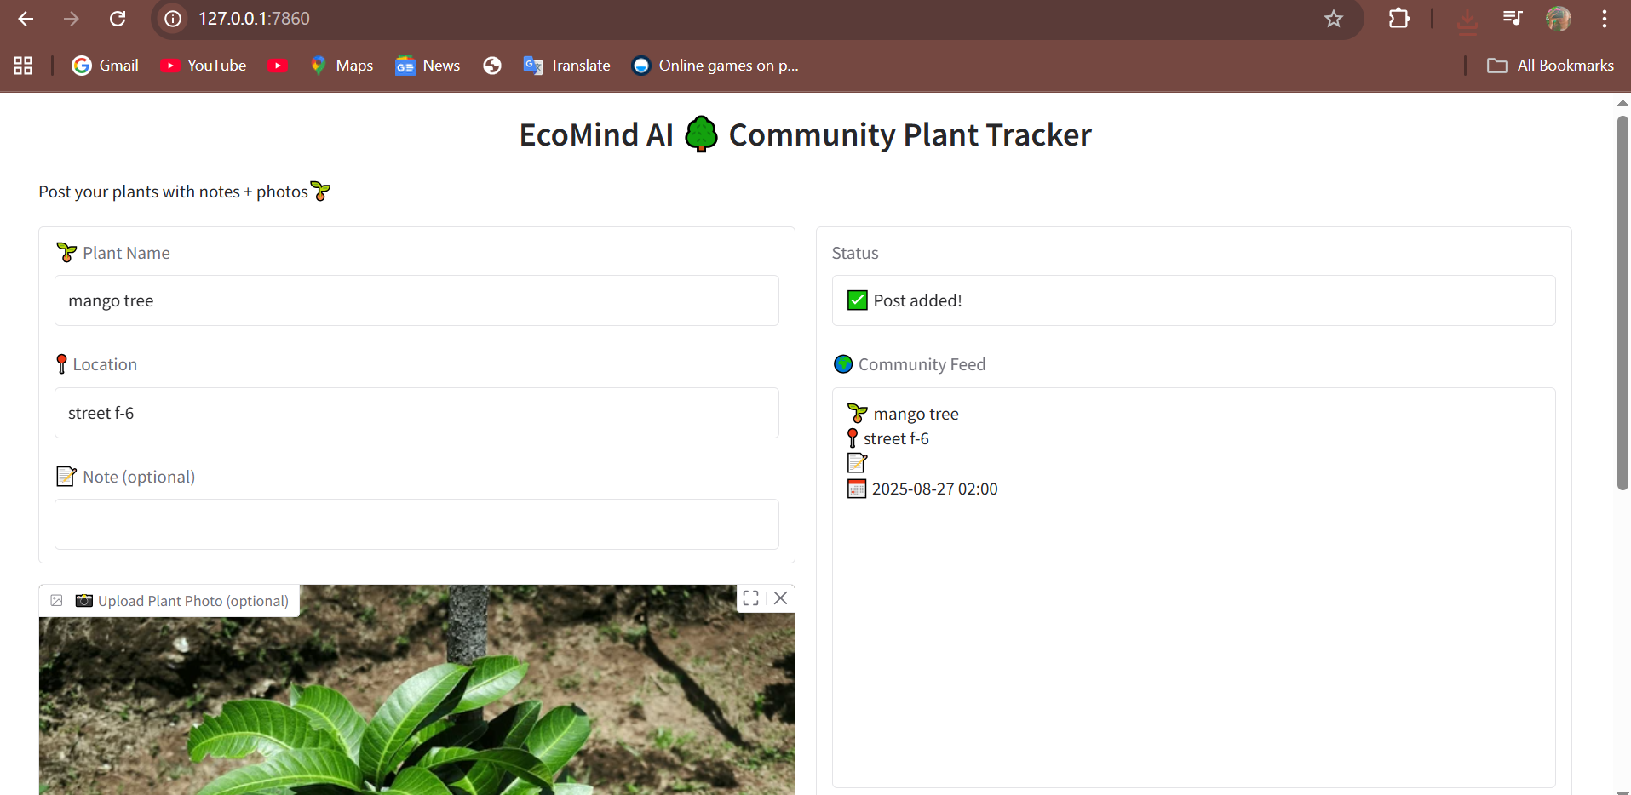Open the browser Extensions menu

tap(1399, 19)
